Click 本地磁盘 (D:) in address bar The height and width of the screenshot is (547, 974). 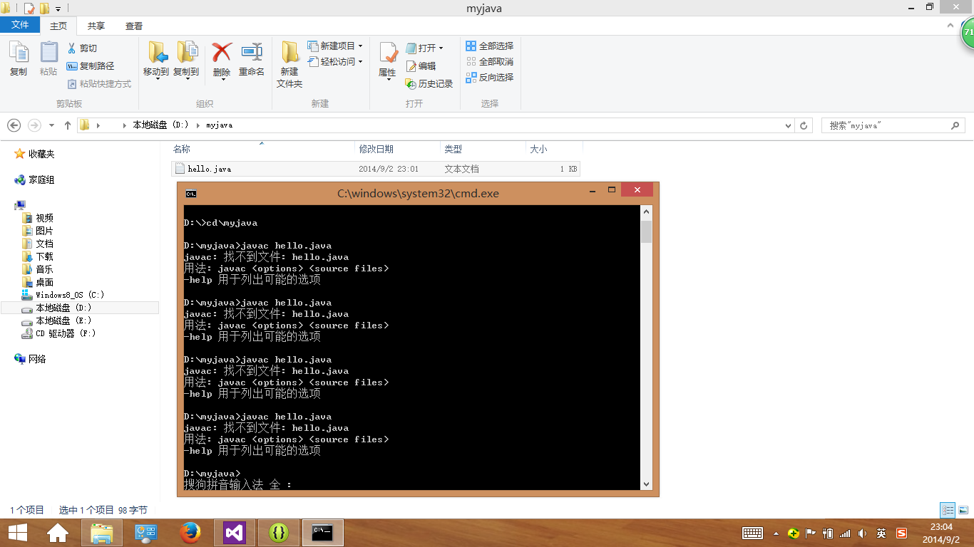coord(160,125)
